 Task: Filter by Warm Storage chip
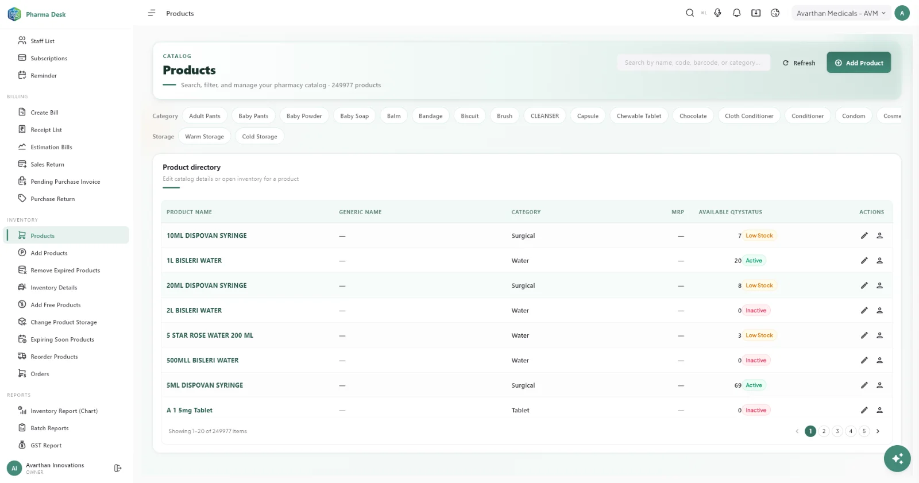click(x=204, y=137)
